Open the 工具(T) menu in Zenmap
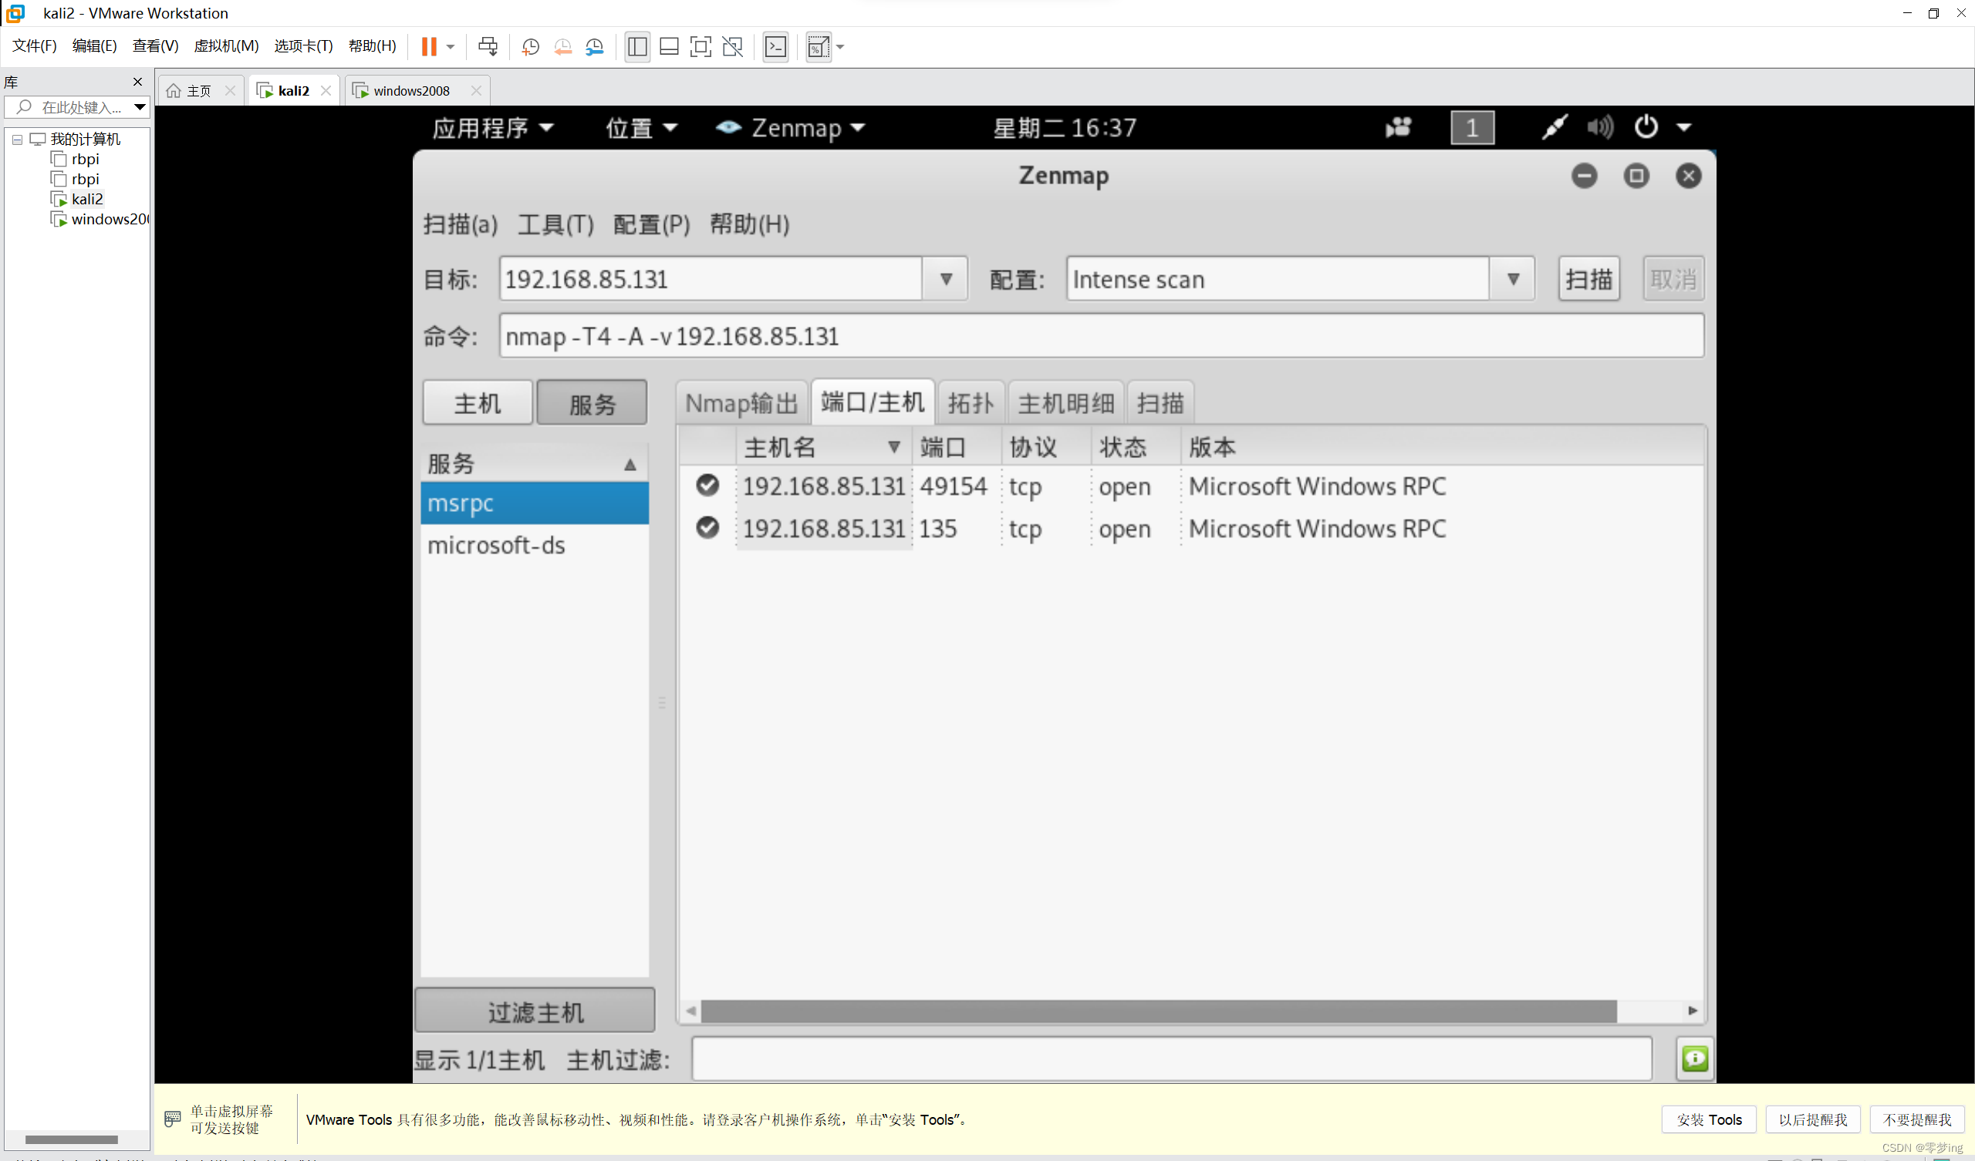1975x1161 pixels. tap(555, 225)
